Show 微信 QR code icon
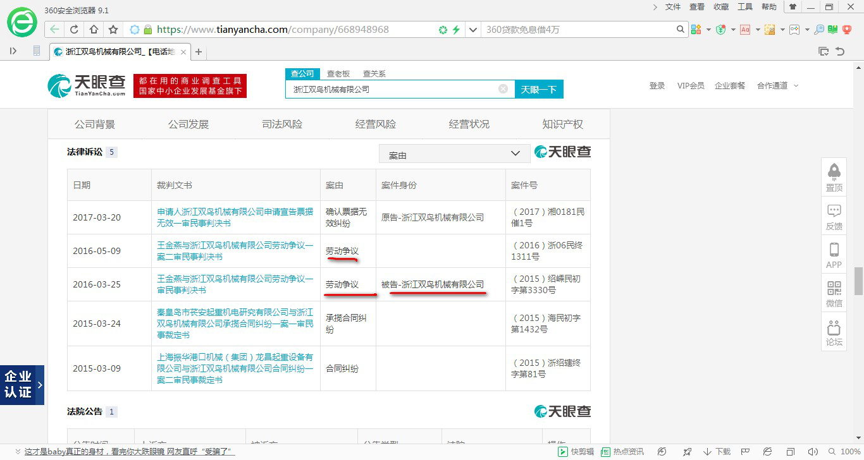 click(834, 293)
